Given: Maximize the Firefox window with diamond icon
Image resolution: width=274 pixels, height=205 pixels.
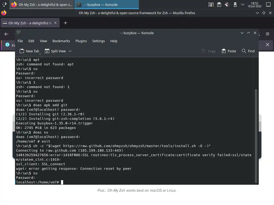Looking at the screenshot, I should click(264, 13).
